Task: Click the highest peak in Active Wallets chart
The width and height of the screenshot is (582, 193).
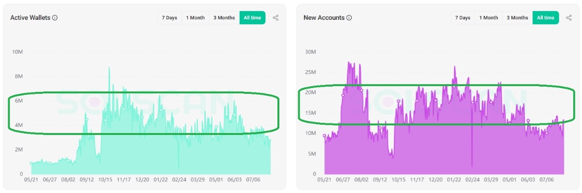Action: (109, 68)
